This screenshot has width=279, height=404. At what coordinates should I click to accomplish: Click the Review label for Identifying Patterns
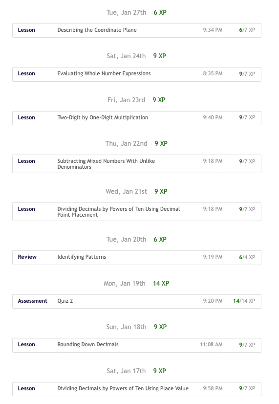point(27,257)
